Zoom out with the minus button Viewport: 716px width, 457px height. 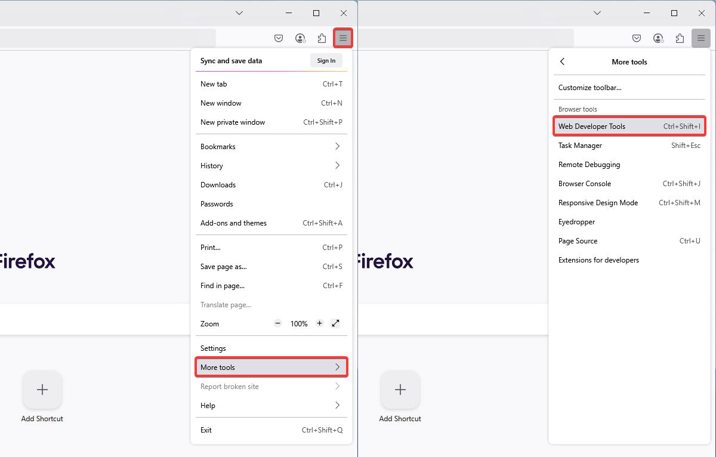(277, 323)
